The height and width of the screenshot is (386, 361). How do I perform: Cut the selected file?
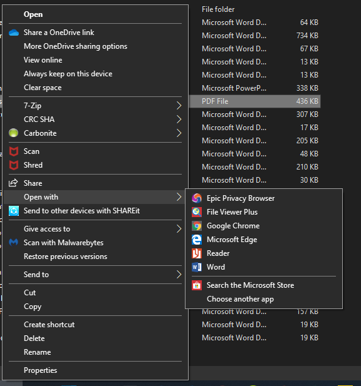click(x=95, y=293)
